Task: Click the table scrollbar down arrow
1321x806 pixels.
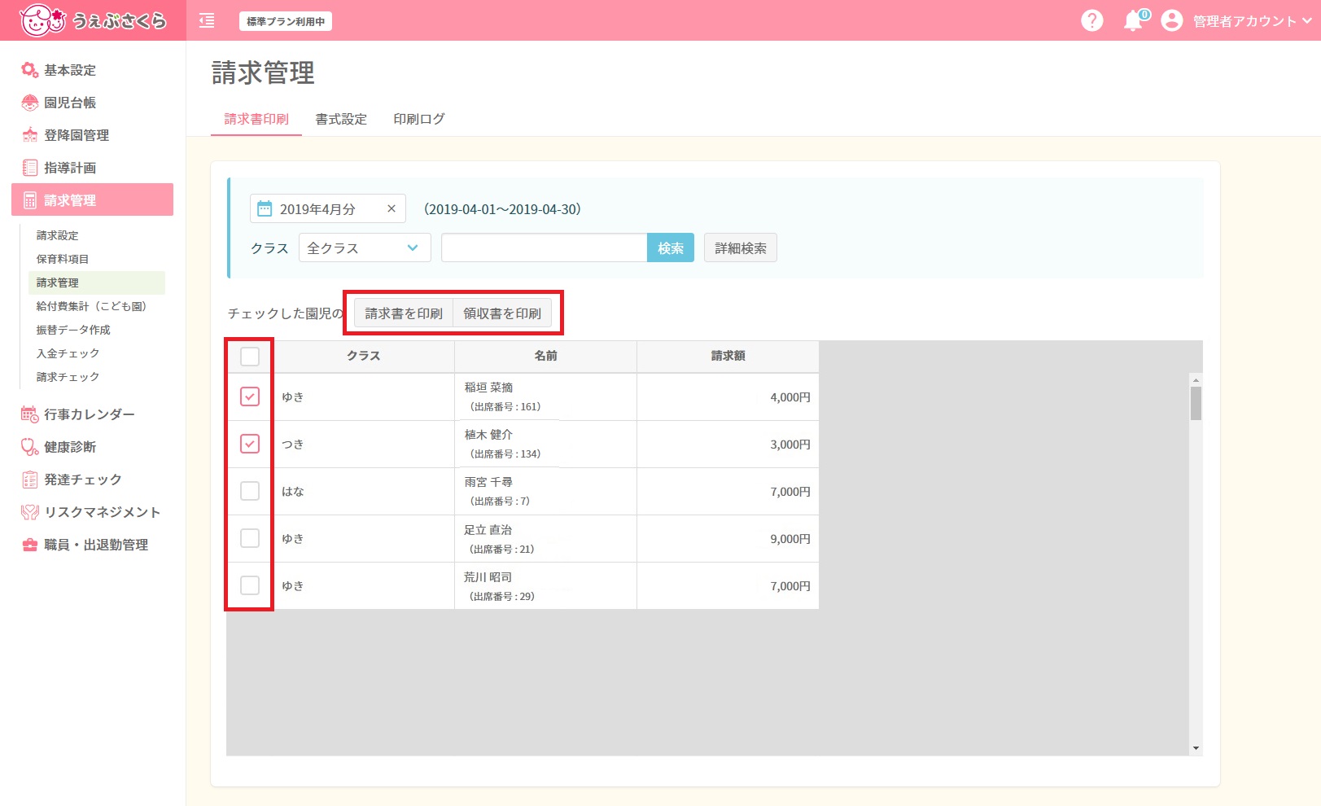Action: pyautogui.click(x=1196, y=748)
